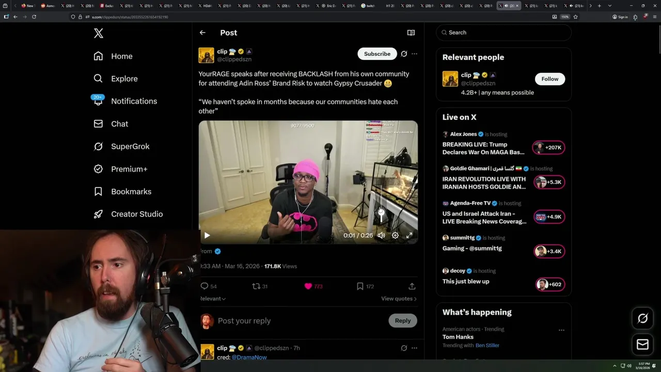Open Notifications in the sidebar
661x372 pixels.
[x=124, y=101]
